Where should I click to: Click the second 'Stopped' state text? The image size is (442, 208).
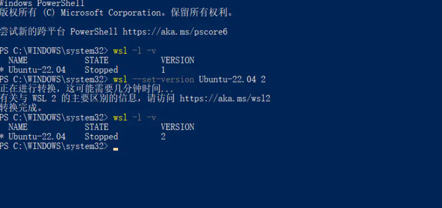click(101, 137)
